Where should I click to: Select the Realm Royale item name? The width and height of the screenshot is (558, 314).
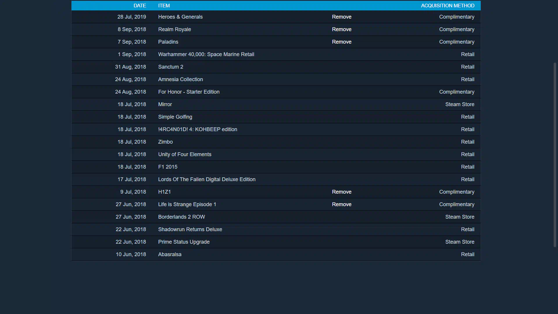[x=174, y=29]
